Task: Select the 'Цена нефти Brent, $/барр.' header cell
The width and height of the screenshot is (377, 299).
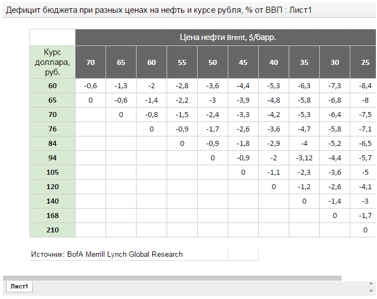Action: click(x=228, y=37)
